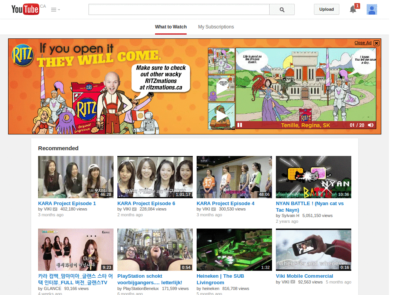This screenshot has width=394, height=295.
Task: Open the guide menu dropdown beside the logo
Action: coord(55,10)
